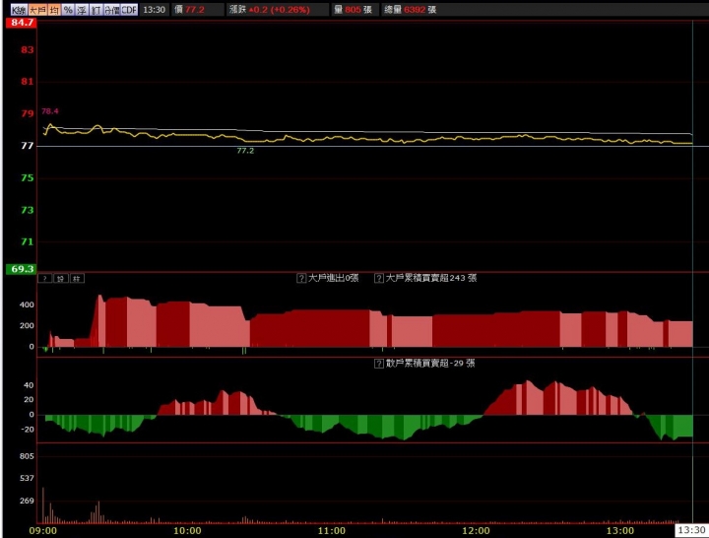Click the 13:30 time display in the toolbar

pos(154,9)
